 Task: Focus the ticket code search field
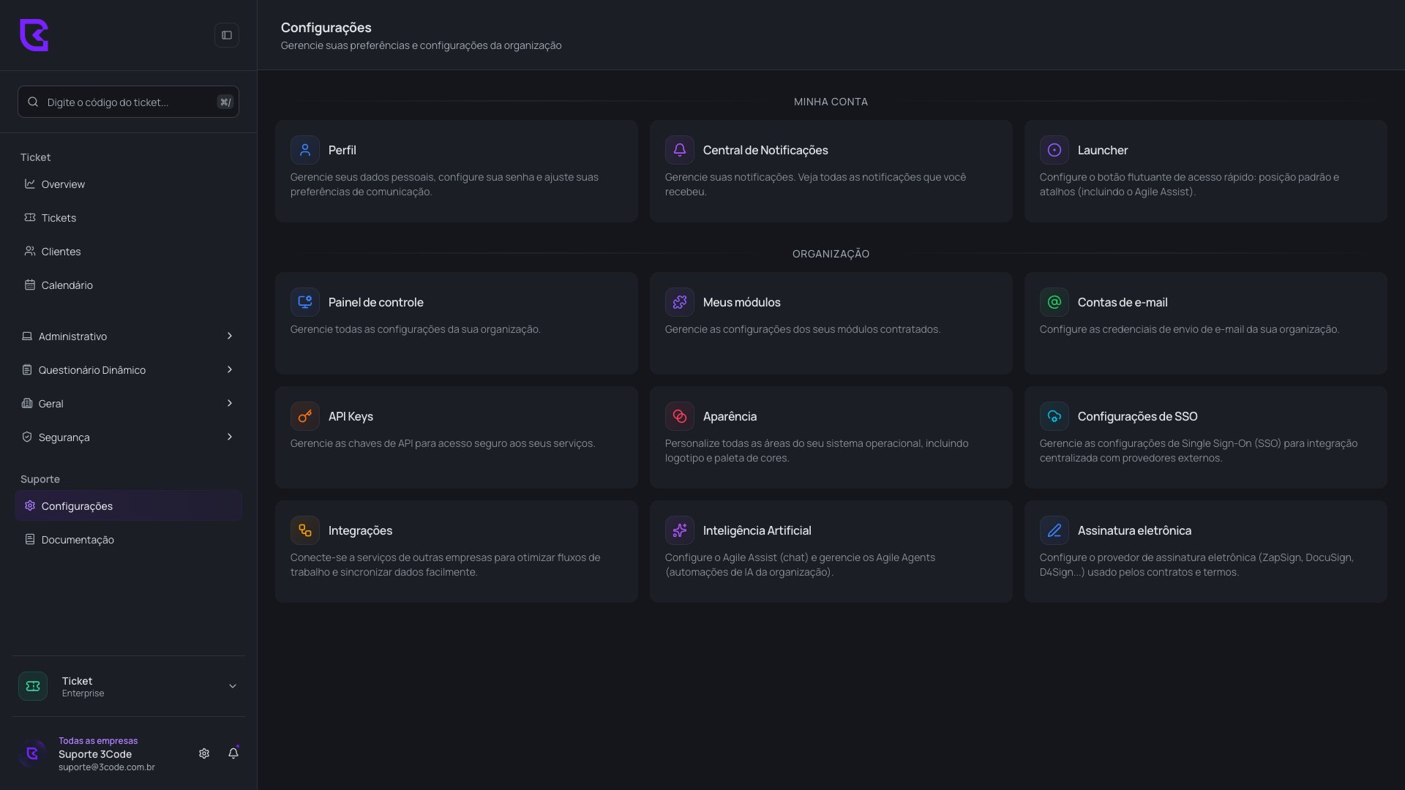point(128,102)
